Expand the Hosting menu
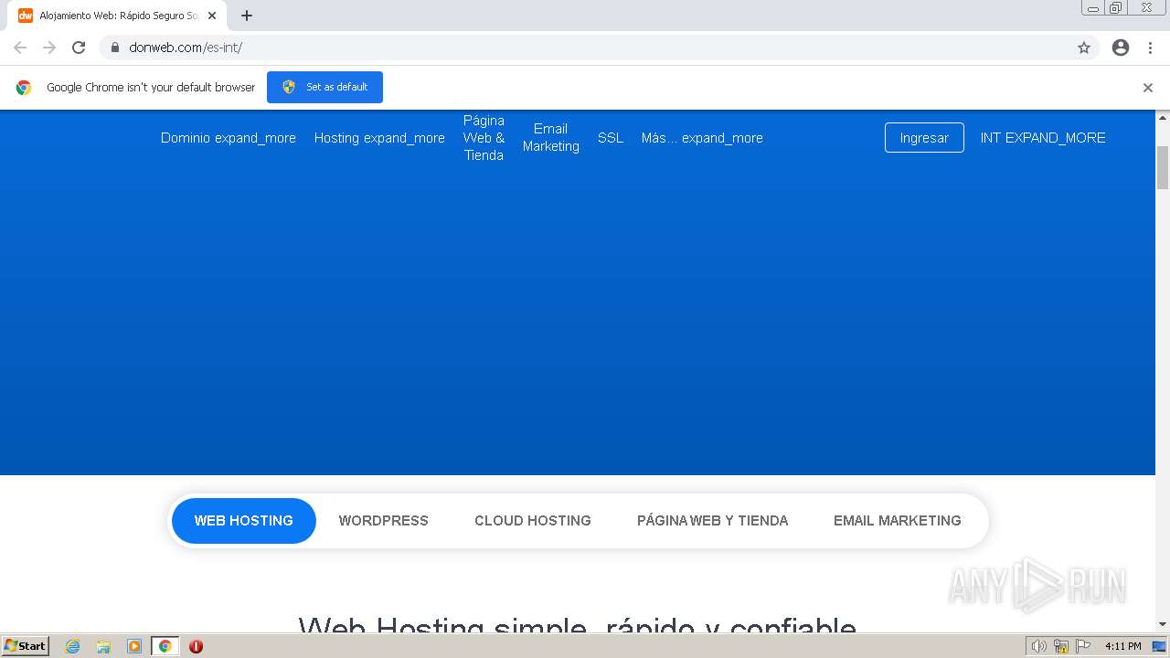1170x658 pixels. [379, 138]
